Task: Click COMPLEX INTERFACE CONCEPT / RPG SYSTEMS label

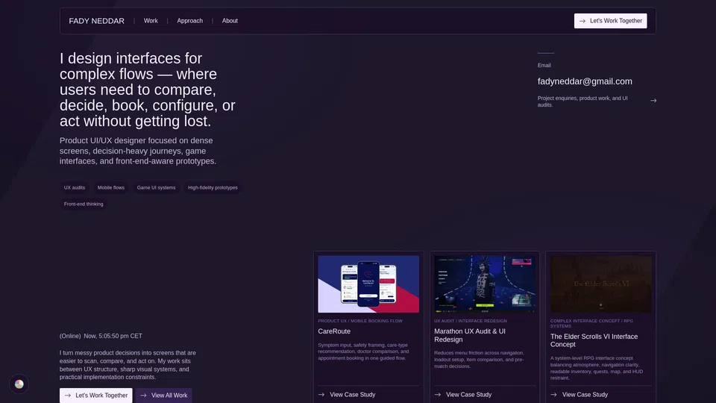Action: [x=591, y=323]
